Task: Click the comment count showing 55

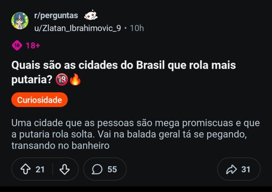Action: (x=112, y=169)
